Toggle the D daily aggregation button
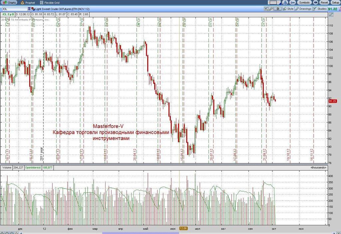This screenshot has height=234, width=341. (278, 9)
